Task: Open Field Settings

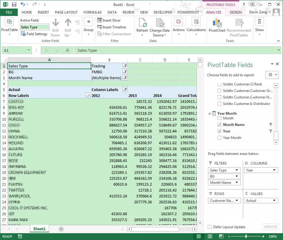Action: (34, 34)
